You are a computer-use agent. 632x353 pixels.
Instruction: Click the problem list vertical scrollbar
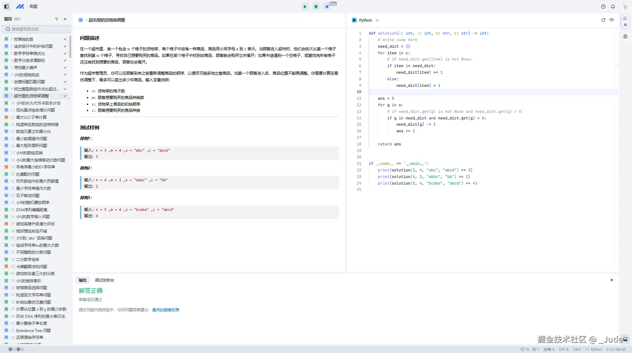pos(70,46)
